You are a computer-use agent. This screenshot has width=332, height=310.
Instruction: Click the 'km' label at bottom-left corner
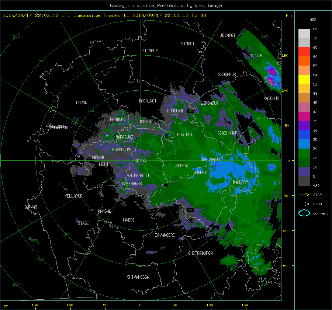tap(5, 306)
